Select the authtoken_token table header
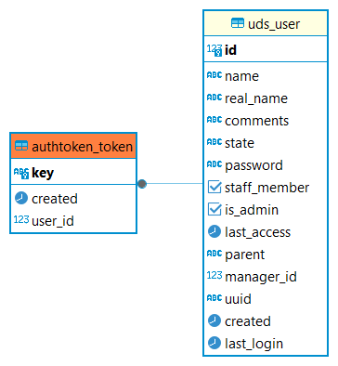This screenshot has width=338, height=366. (x=73, y=146)
